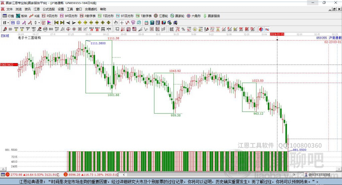
Task: Open the 六角形 hexagon tool
Action: tap(193, 16)
